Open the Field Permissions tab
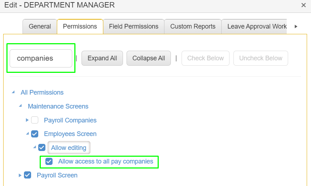311x186 pixels. click(134, 26)
